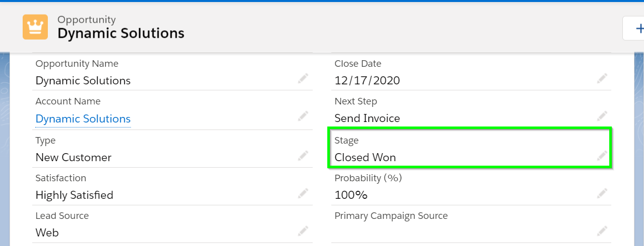
Task: Edit Type field pencil icon
Action: pyautogui.click(x=303, y=156)
